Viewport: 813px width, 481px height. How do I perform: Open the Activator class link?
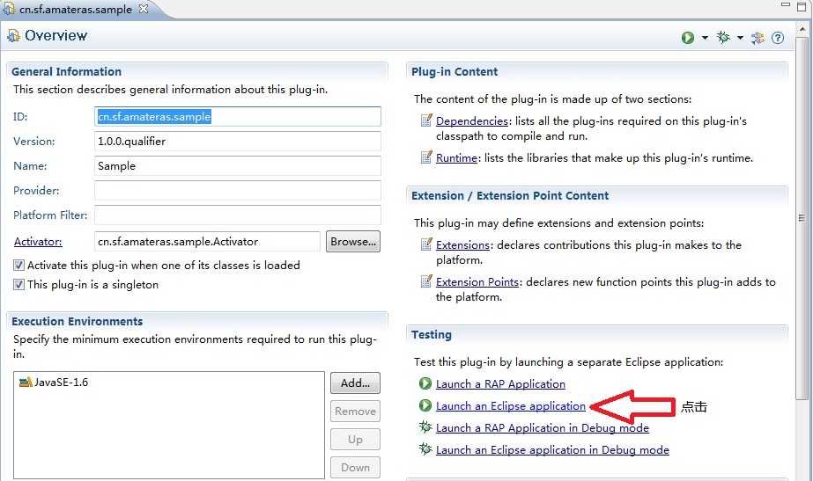click(x=38, y=241)
